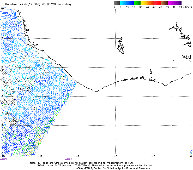Viewport: 193px width, 170px height.
Task: Click the dark blue 10–15 knots legend segment
Action: [130, 3]
